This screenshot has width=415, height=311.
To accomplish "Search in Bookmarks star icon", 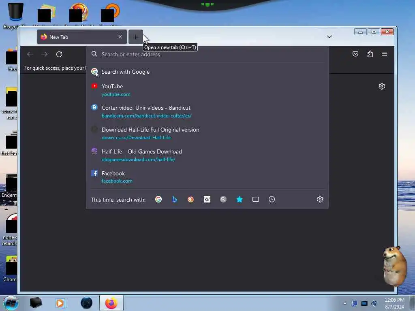I will pos(239,199).
